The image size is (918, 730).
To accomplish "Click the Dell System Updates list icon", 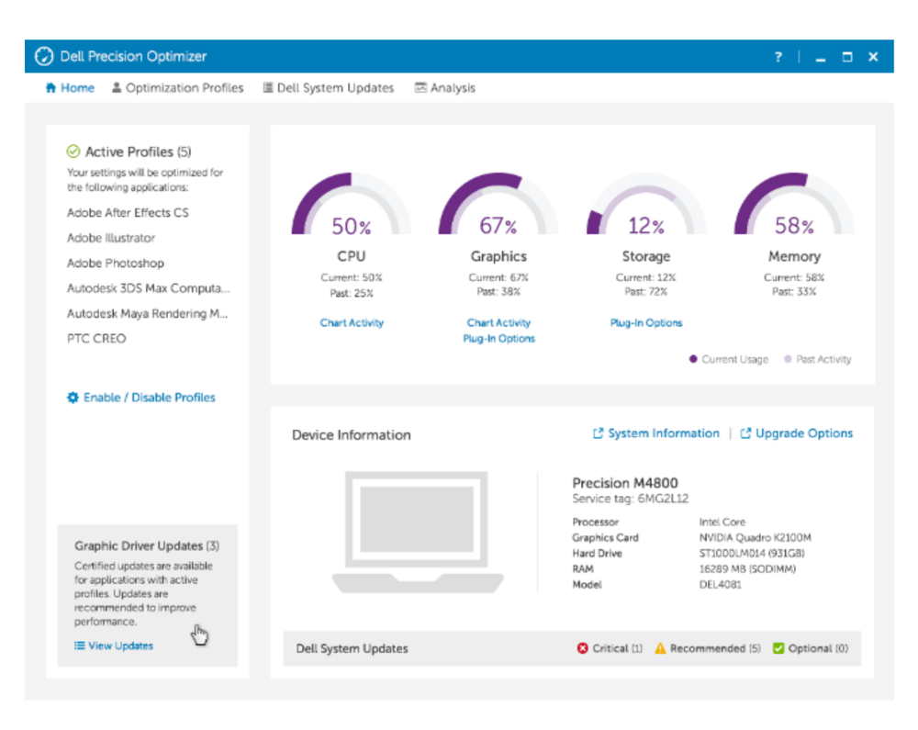I will (x=267, y=88).
